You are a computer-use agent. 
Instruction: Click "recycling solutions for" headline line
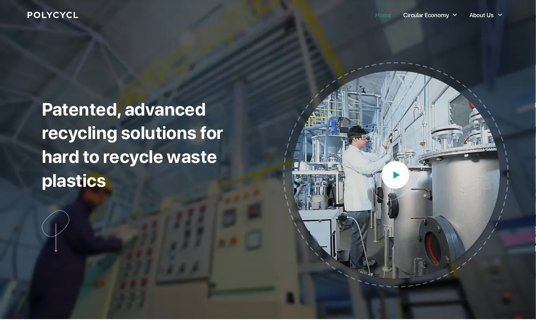(x=132, y=133)
